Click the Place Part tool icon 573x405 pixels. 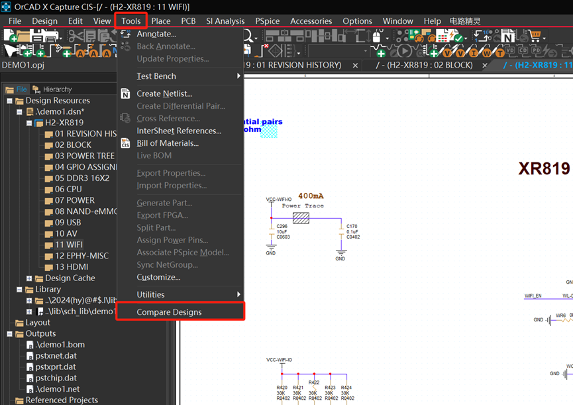click(25, 51)
